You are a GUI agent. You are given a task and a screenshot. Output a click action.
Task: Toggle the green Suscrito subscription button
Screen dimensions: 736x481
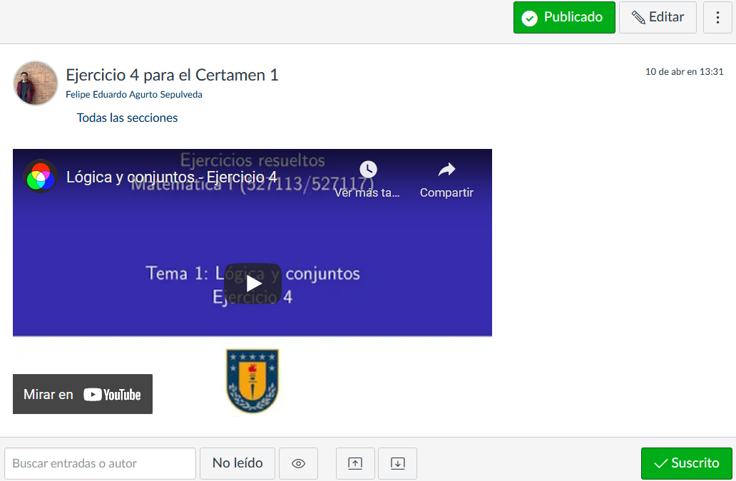(686, 463)
